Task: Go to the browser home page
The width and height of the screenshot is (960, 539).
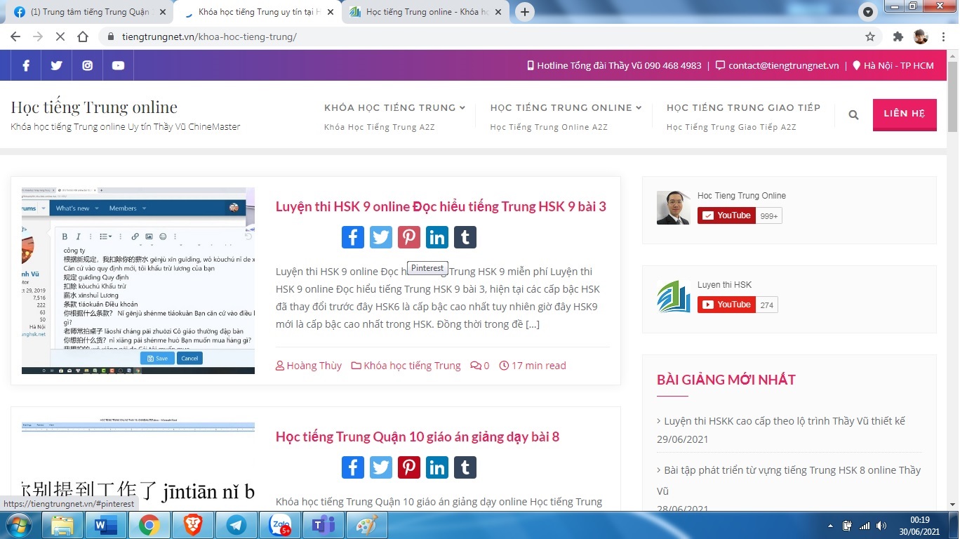Action: coord(83,36)
